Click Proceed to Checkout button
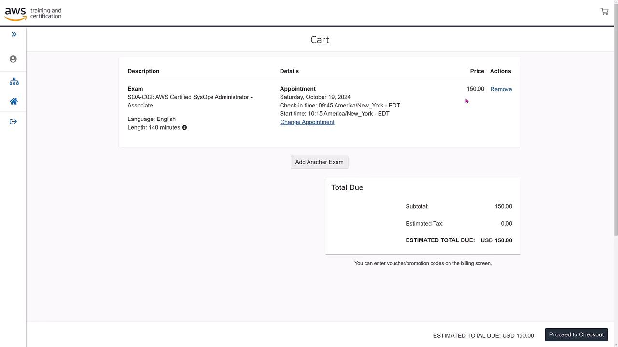Screen dimensions: 618x347 point(576,335)
